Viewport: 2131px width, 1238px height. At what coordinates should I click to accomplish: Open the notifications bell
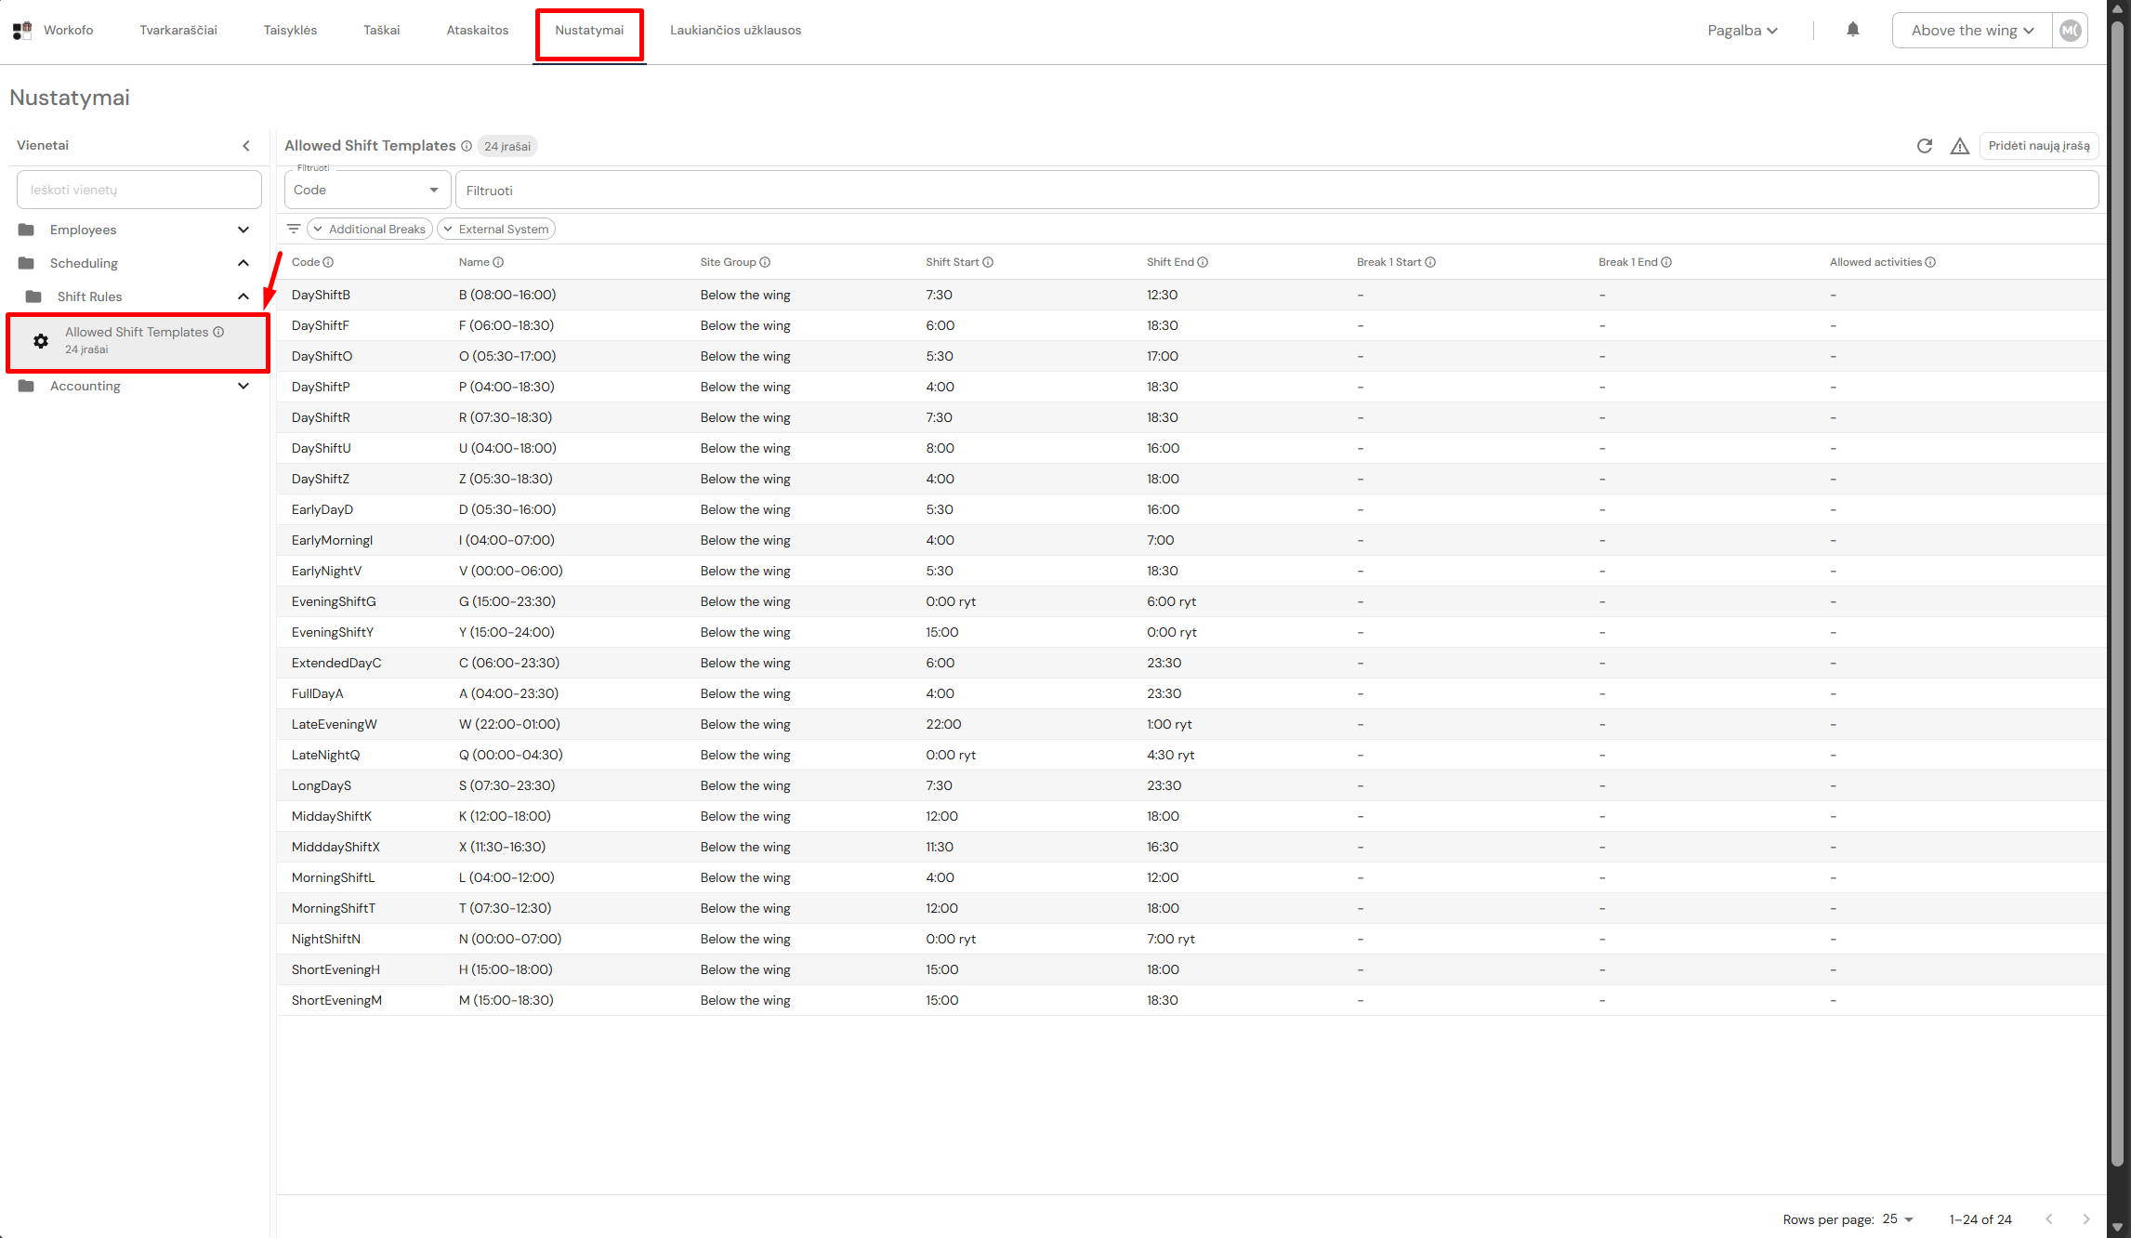tap(1852, 30)
